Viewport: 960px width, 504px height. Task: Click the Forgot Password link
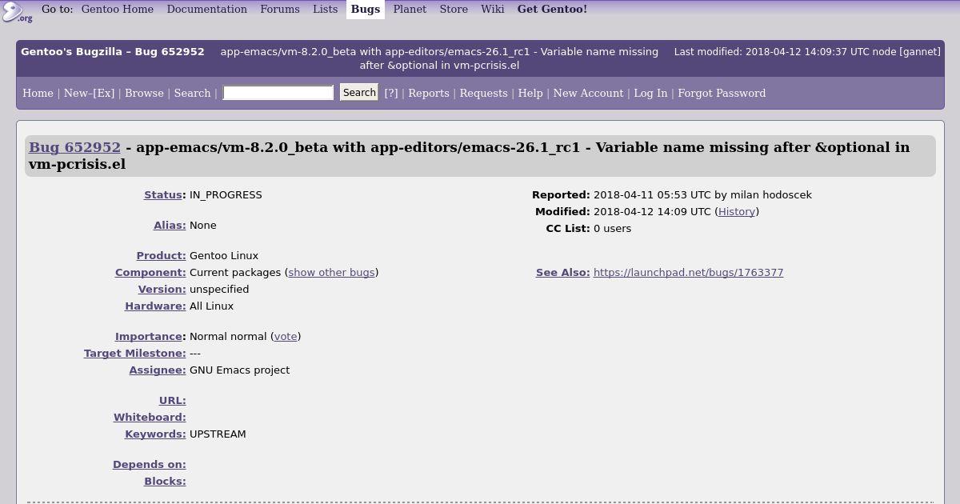(722, 93)
